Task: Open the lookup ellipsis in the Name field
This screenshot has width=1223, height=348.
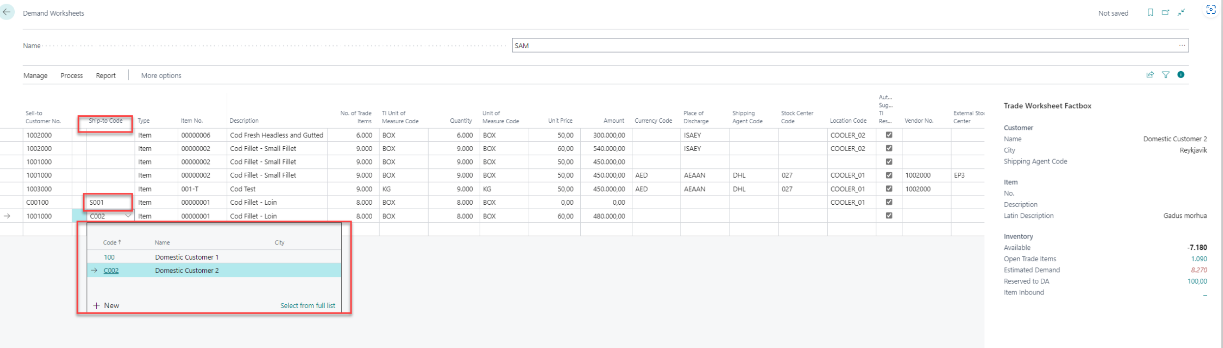Action: tap(1182, 46)
